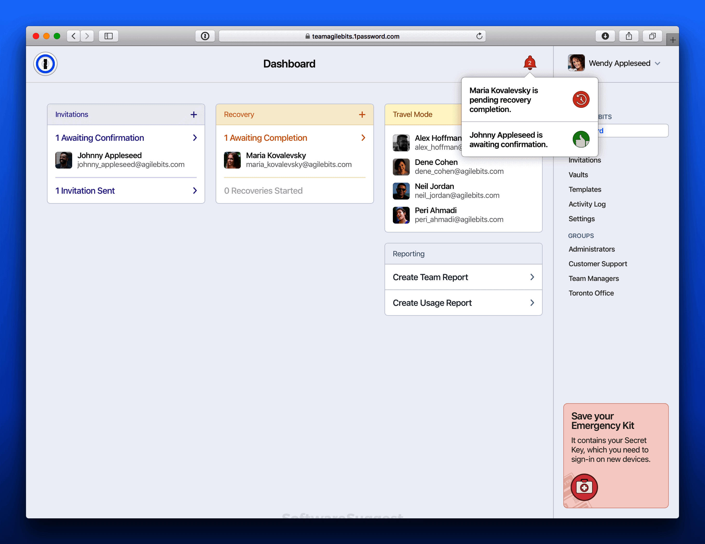Open Vaults in the sidebar

tap(578, 175)
